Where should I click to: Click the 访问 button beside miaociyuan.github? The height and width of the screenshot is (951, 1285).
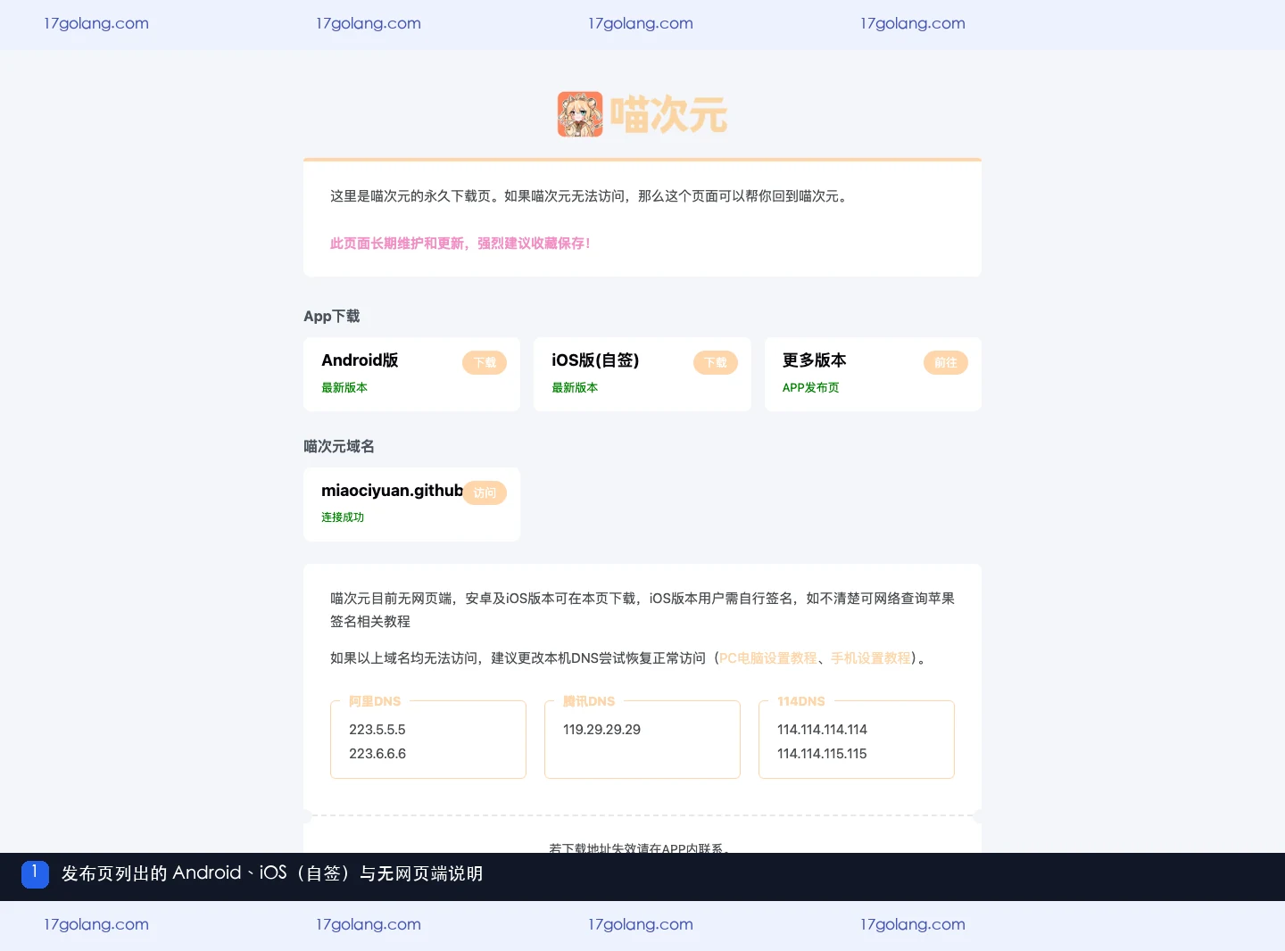coord(485,493)
